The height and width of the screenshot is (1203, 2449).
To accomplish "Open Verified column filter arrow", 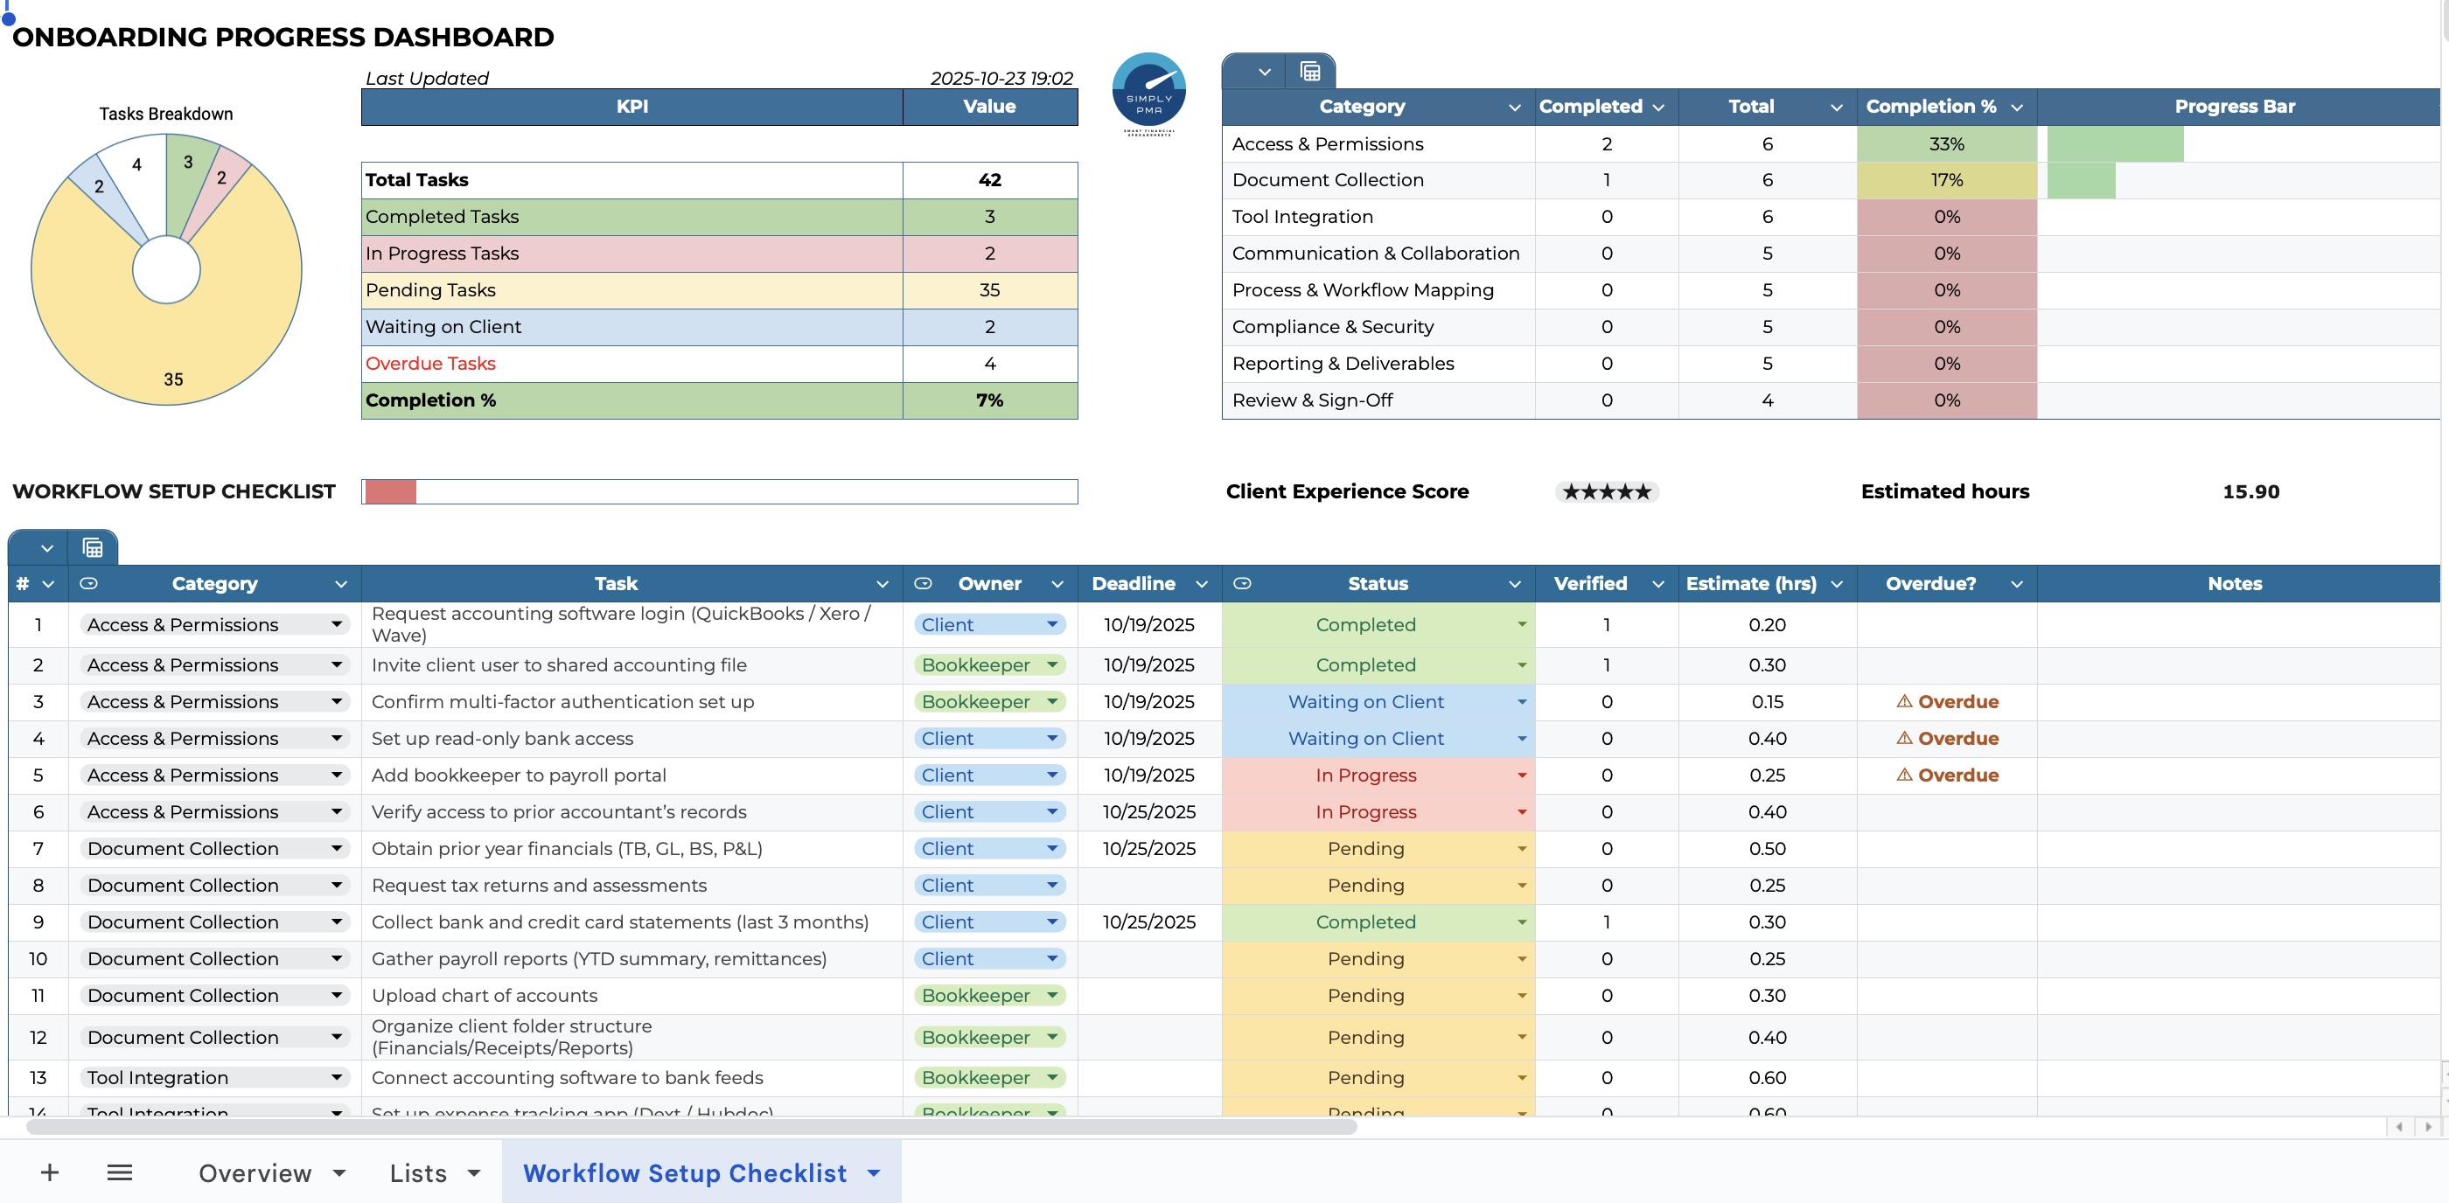I will (1658, 584).
